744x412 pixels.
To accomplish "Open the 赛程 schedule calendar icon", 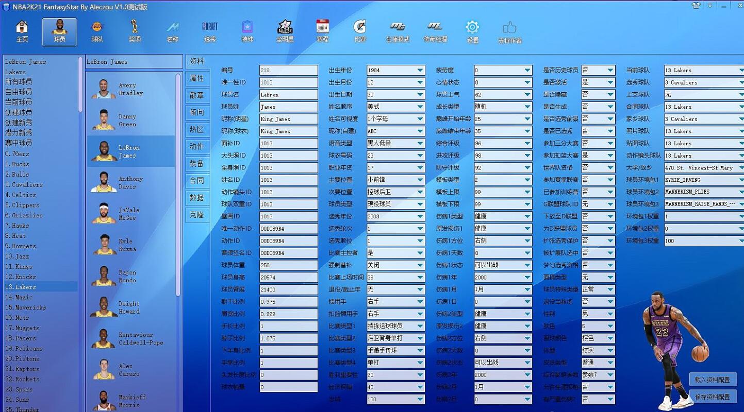I will [323, 31].
